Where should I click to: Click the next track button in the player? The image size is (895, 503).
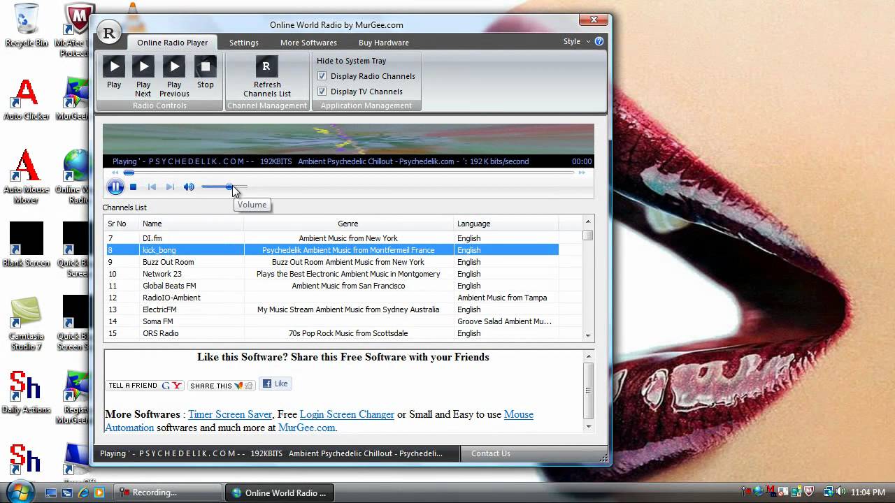(x=170, y=187)
